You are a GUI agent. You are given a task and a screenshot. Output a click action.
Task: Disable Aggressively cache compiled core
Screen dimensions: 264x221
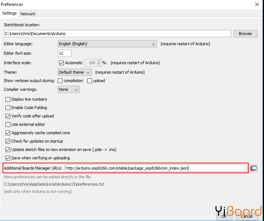tap(8, 133)
